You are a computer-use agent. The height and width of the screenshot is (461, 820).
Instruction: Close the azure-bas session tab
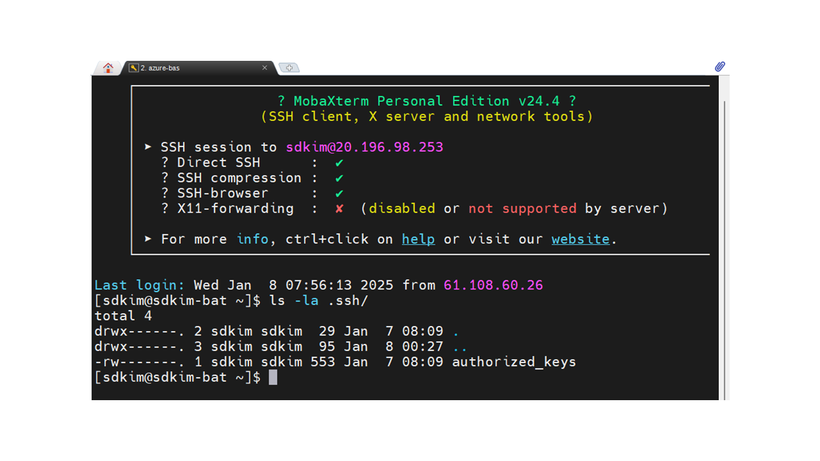(265, 68)
